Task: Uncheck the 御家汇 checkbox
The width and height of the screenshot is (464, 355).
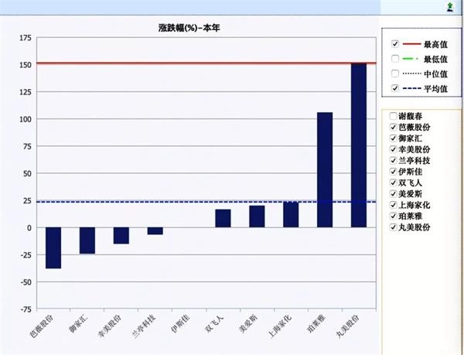Action: (x=394, y=138)
